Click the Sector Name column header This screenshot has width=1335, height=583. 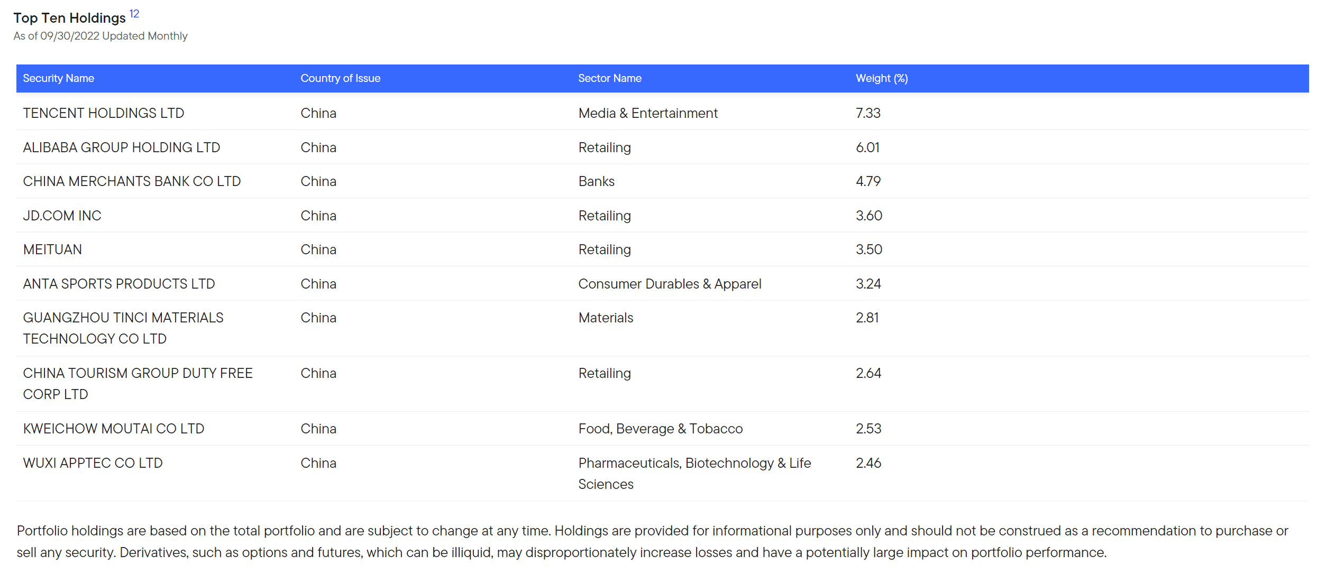coord(610,78)
